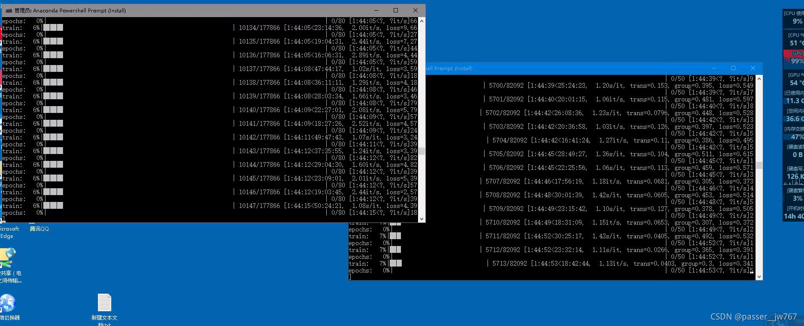Click the GPU 99% usage graph

pyautogui.click(x=794, y=59)
